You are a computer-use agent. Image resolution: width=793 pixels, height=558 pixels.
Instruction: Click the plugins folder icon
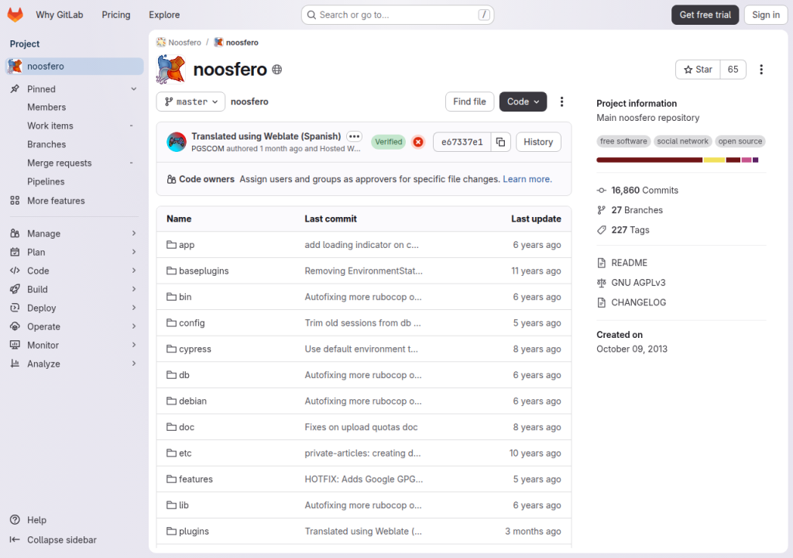[x=171, y=531]
